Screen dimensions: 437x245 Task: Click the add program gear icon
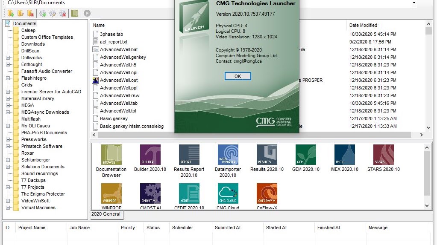coord(43,13)
